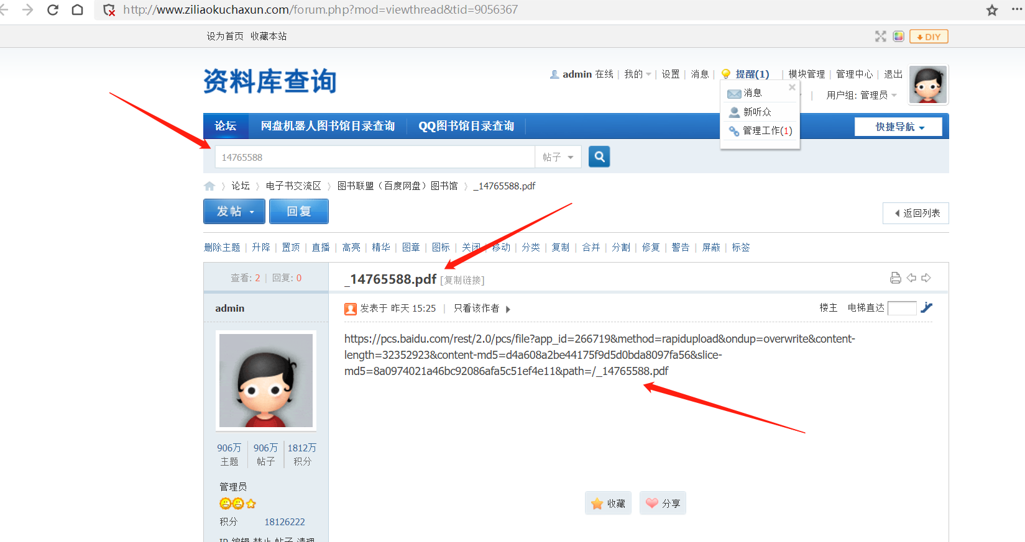Expand 用户组: 管理员 dropdown

(862, 95)
